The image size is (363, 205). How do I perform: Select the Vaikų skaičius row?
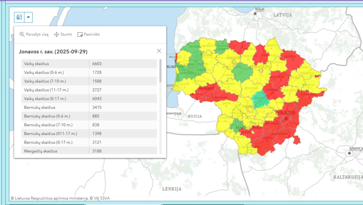[55, 64]
